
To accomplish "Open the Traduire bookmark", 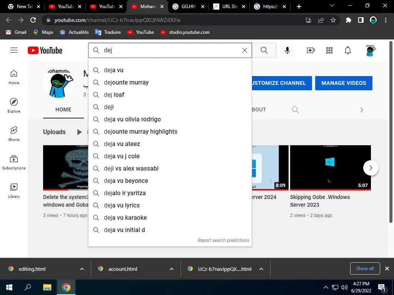I will click(108, 32).
